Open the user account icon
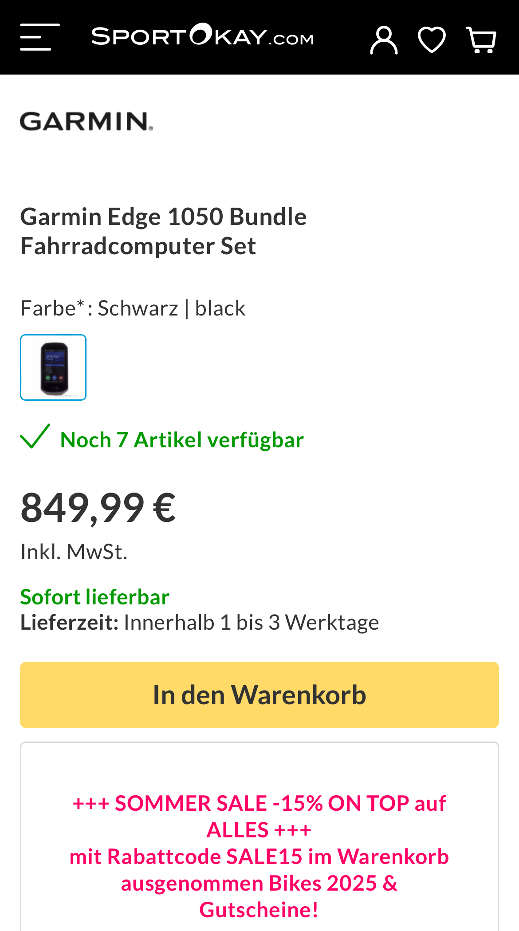The image size is (519, 931). 384,40
